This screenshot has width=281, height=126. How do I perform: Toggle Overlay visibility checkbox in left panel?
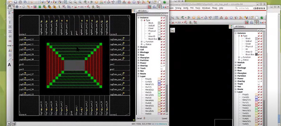click(x=162, y=66)
